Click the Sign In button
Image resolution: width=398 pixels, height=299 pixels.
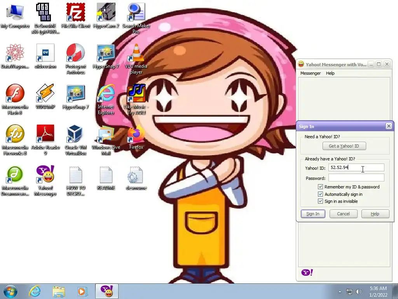pos(313,214)
